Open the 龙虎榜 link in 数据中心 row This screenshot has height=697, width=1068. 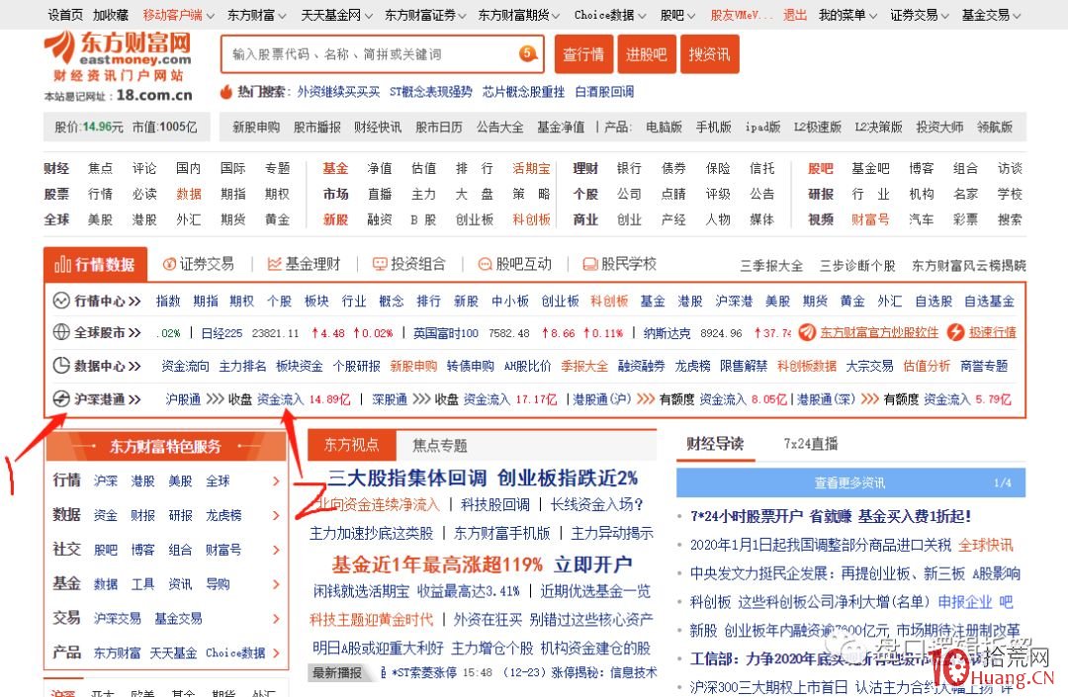coord(692,366)
